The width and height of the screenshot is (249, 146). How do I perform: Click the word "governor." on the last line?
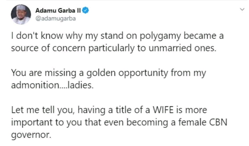click(x=31, y=135)
